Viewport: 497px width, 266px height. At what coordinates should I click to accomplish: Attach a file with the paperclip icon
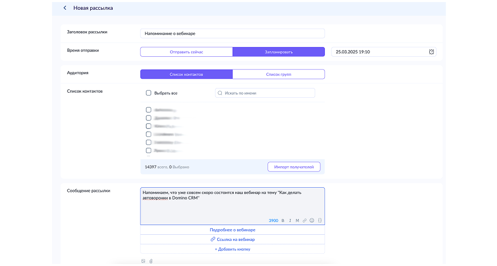pos(151,261)
